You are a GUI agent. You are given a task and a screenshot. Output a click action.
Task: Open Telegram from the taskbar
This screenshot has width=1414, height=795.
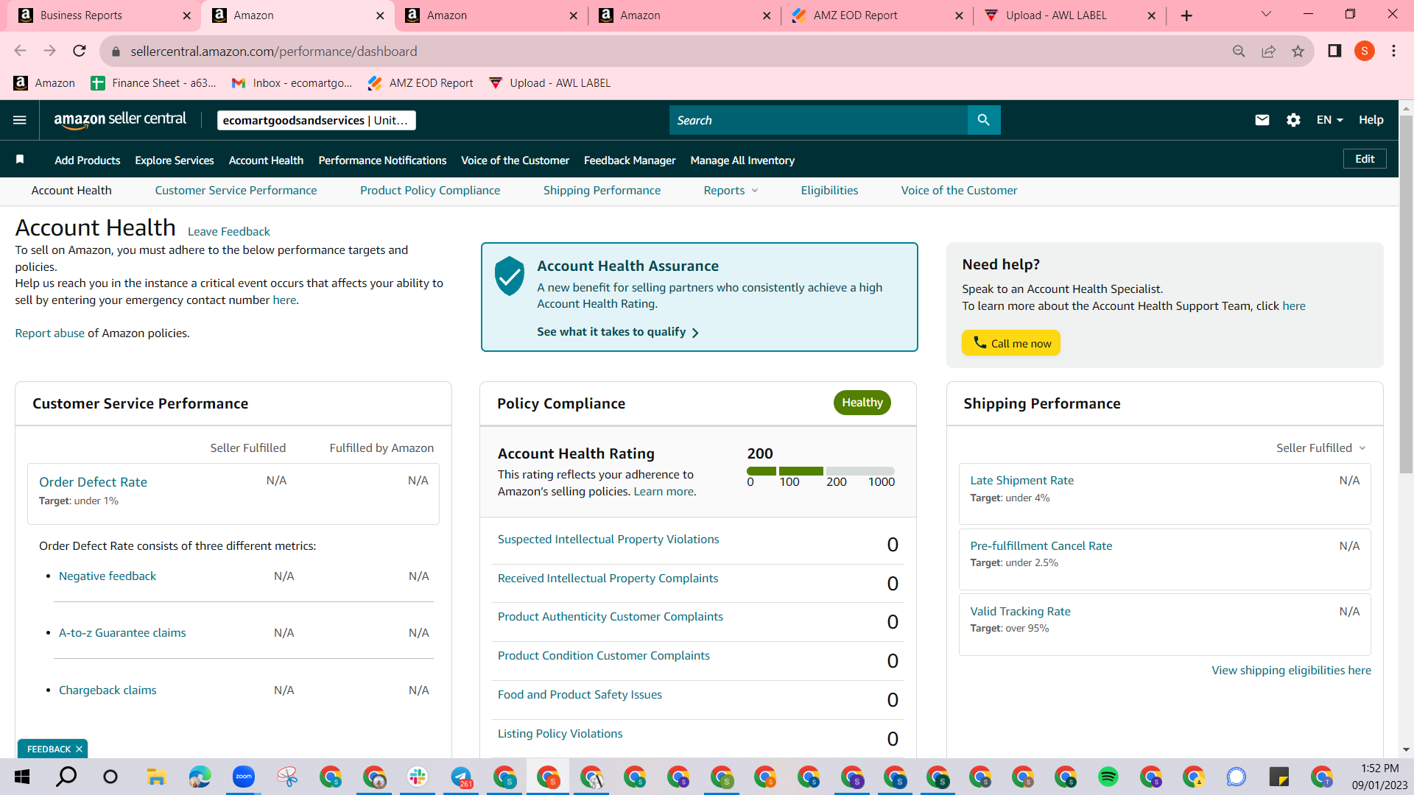(x=462, y=777)
